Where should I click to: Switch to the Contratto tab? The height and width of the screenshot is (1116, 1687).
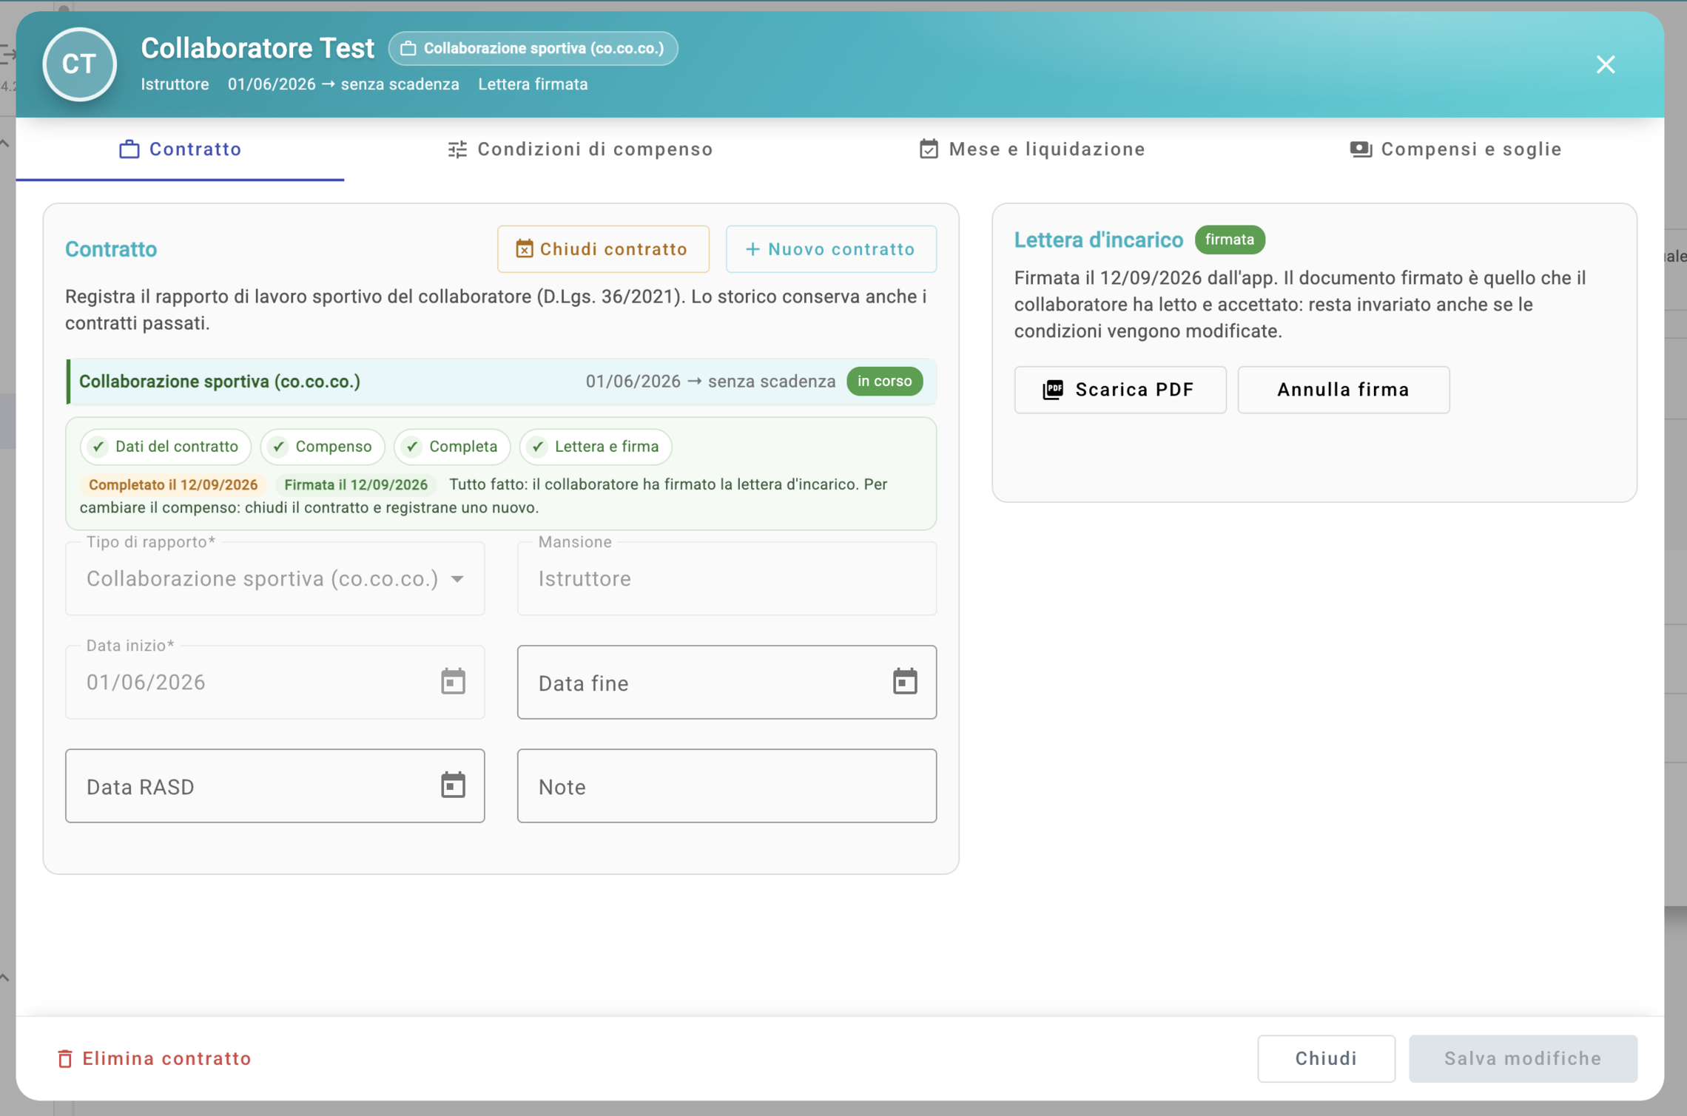(181, 149)
